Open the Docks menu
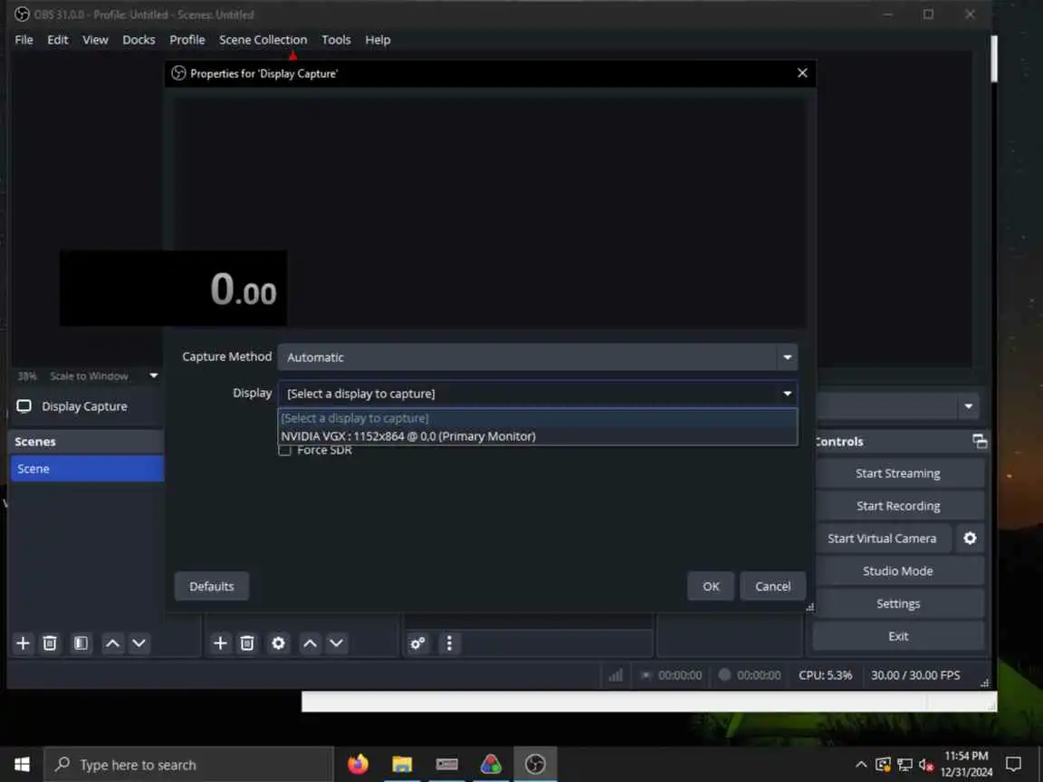The image size is (1043, 782). (x=139, y=40)
